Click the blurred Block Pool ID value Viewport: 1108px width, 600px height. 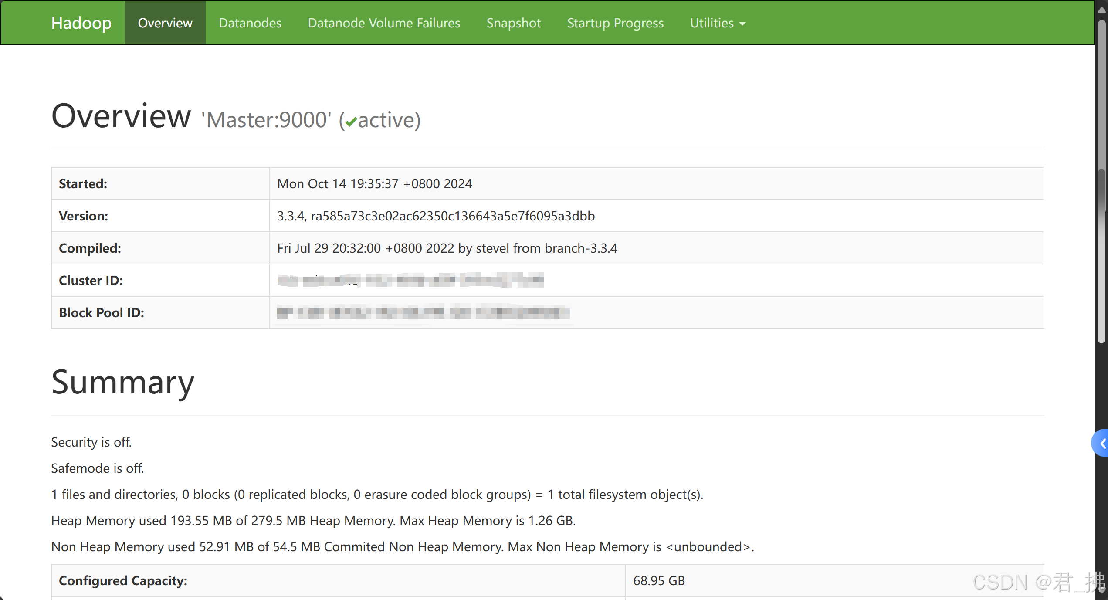pyautogui.click(x=424, y=312)
